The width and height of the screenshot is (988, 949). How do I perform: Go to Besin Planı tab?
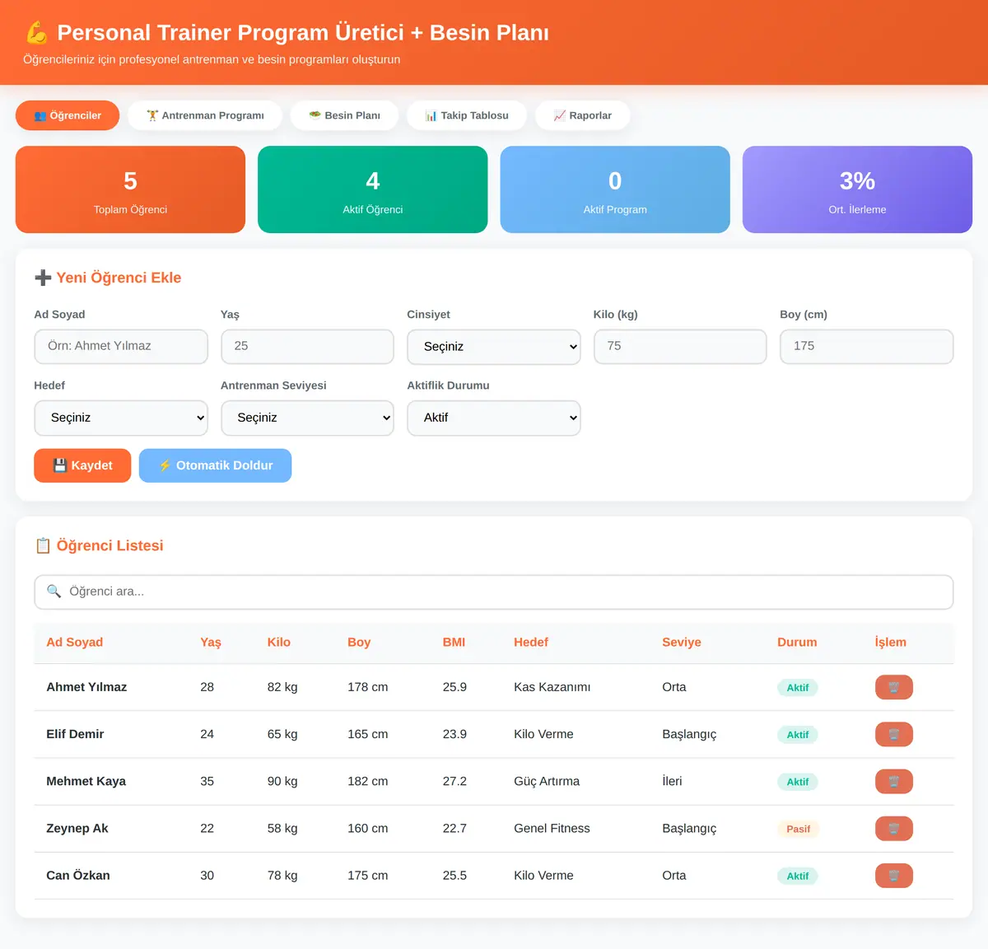(x=344, y=115)
